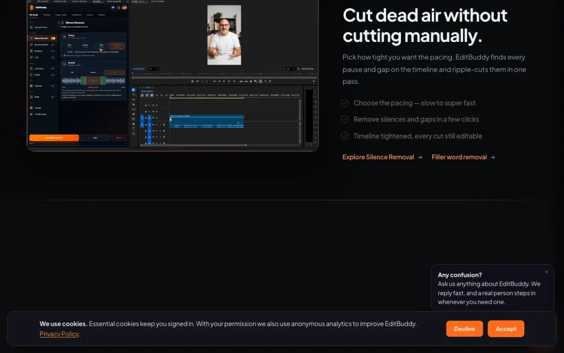
Task: Play the program monitor video
Action: tap(224, 82)
